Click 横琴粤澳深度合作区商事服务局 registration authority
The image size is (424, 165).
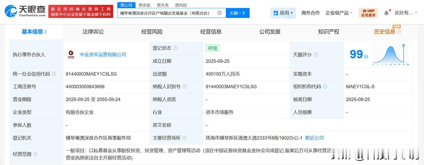pos(98,138)
